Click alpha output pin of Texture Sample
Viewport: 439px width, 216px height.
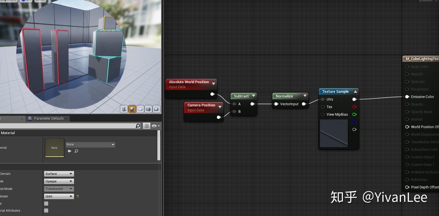pos(354,130)
